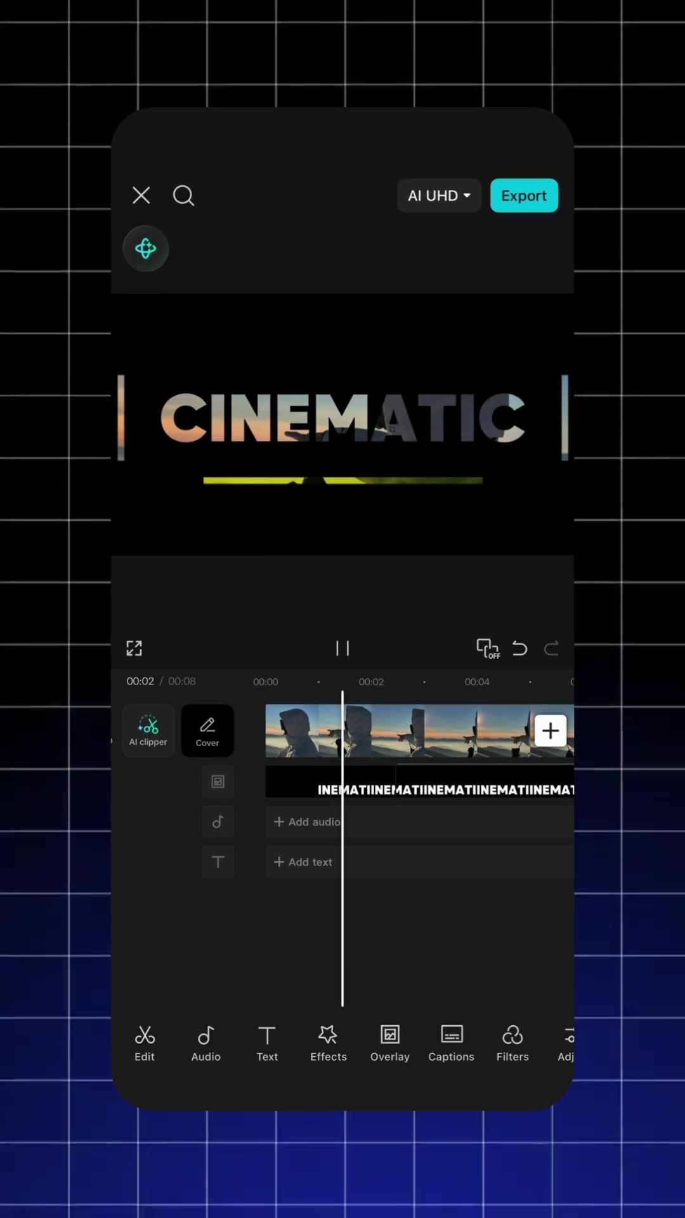This screenshot has width=685, height=1218.
Task: Open the Audio tool
Action: [x=206, y=1043]
